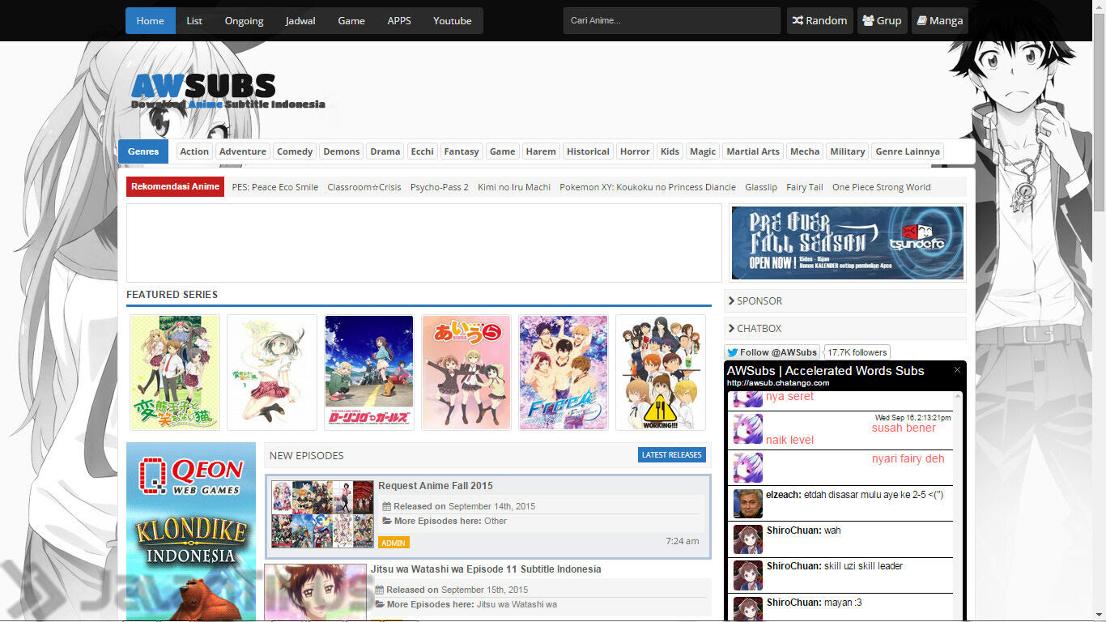Image resolution: width=1106 pixels, height=622 pixels.
Task: Select the Adventure genre
Action: pyautogui.click(x=243, y=151)
